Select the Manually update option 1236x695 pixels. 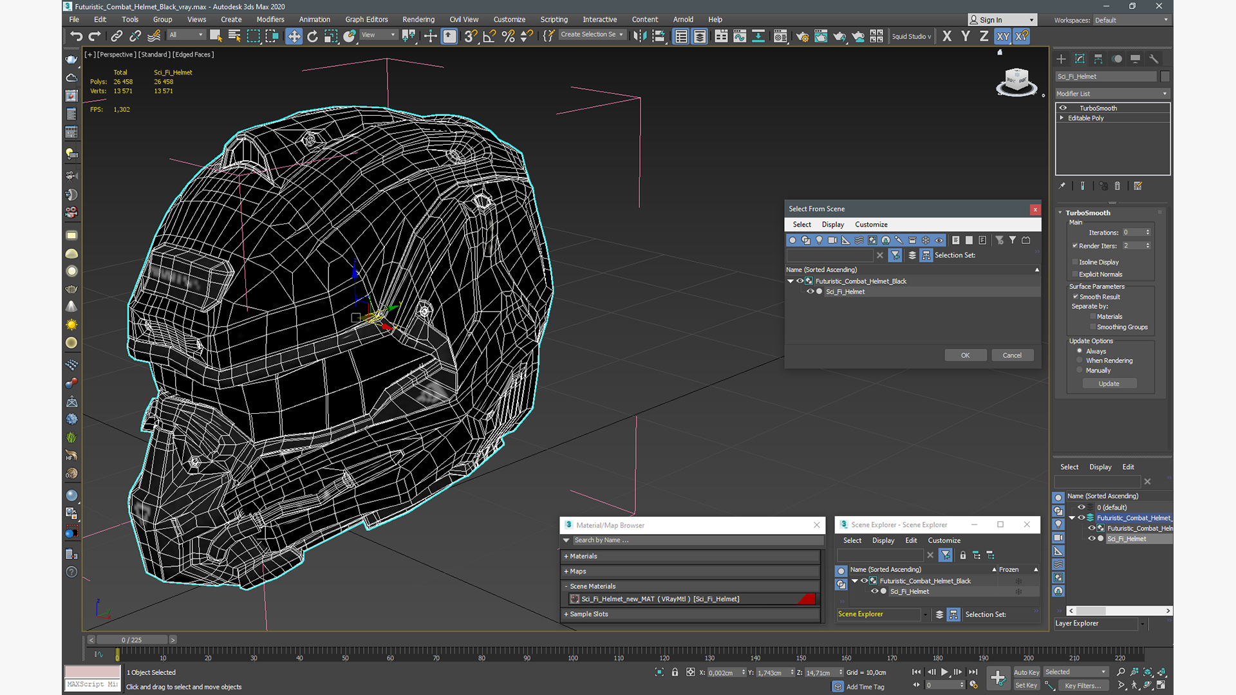tap(1080, 370)
